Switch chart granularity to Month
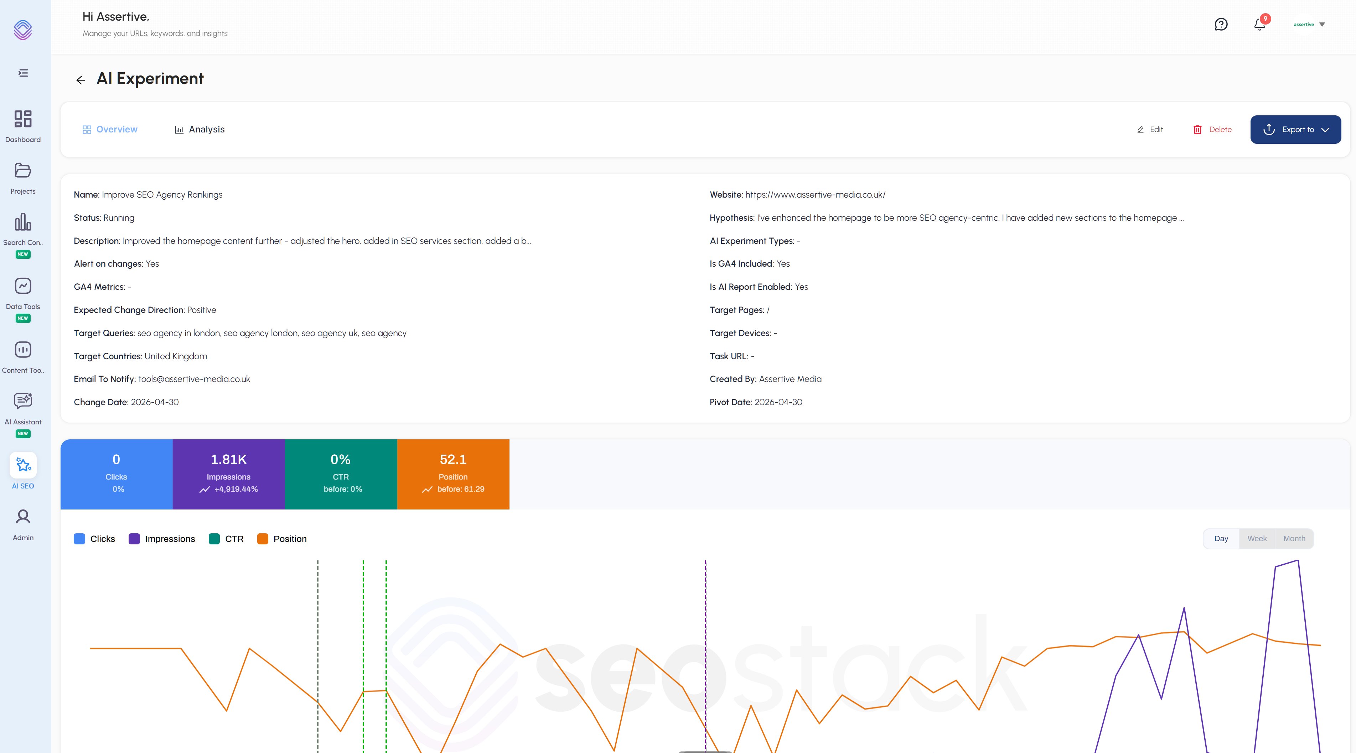1356x753 pixels. click(1294, 538)
